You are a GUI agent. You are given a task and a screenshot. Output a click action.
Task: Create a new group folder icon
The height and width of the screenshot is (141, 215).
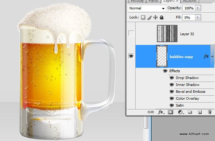pyautogui.click(x=190, y=112)
